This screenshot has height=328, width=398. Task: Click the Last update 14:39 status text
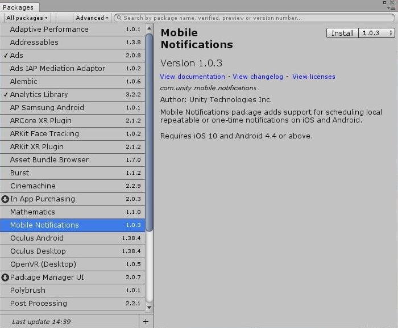42,322
